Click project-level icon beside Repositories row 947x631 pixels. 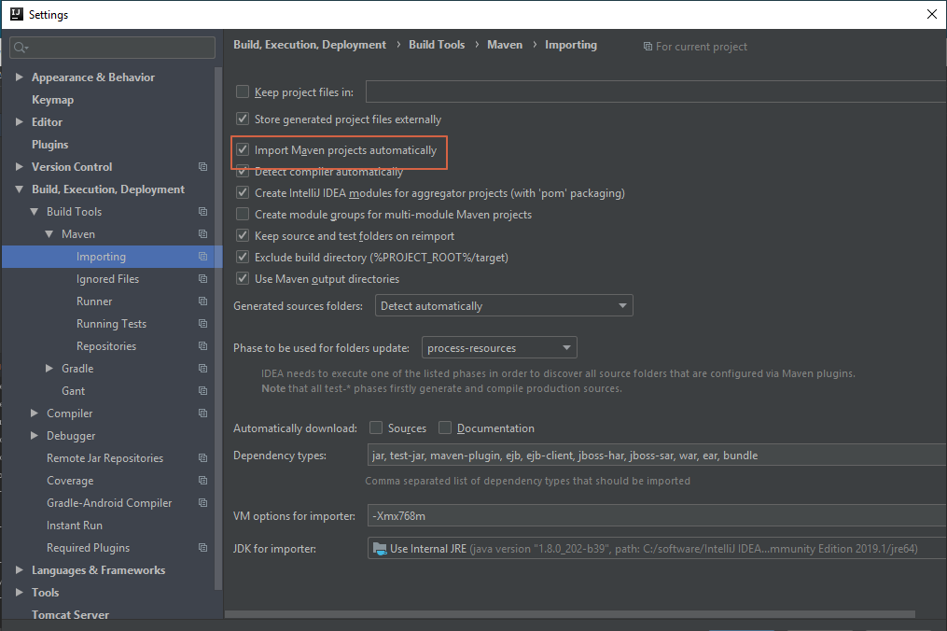tap(203, 345)
